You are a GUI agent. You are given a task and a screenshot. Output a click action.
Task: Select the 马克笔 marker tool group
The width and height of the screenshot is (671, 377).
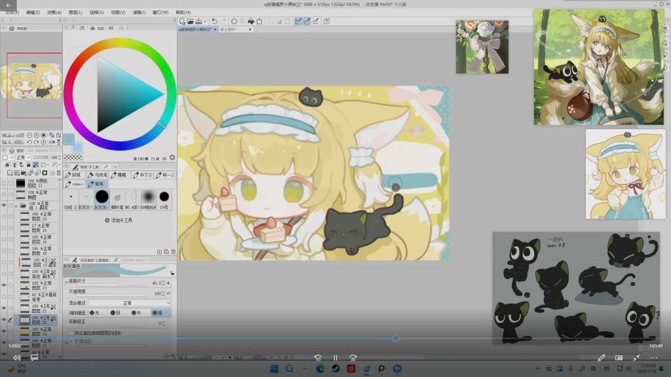(97, 175)
